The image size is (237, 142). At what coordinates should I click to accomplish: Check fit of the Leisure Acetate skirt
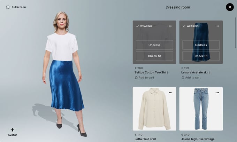201,56
